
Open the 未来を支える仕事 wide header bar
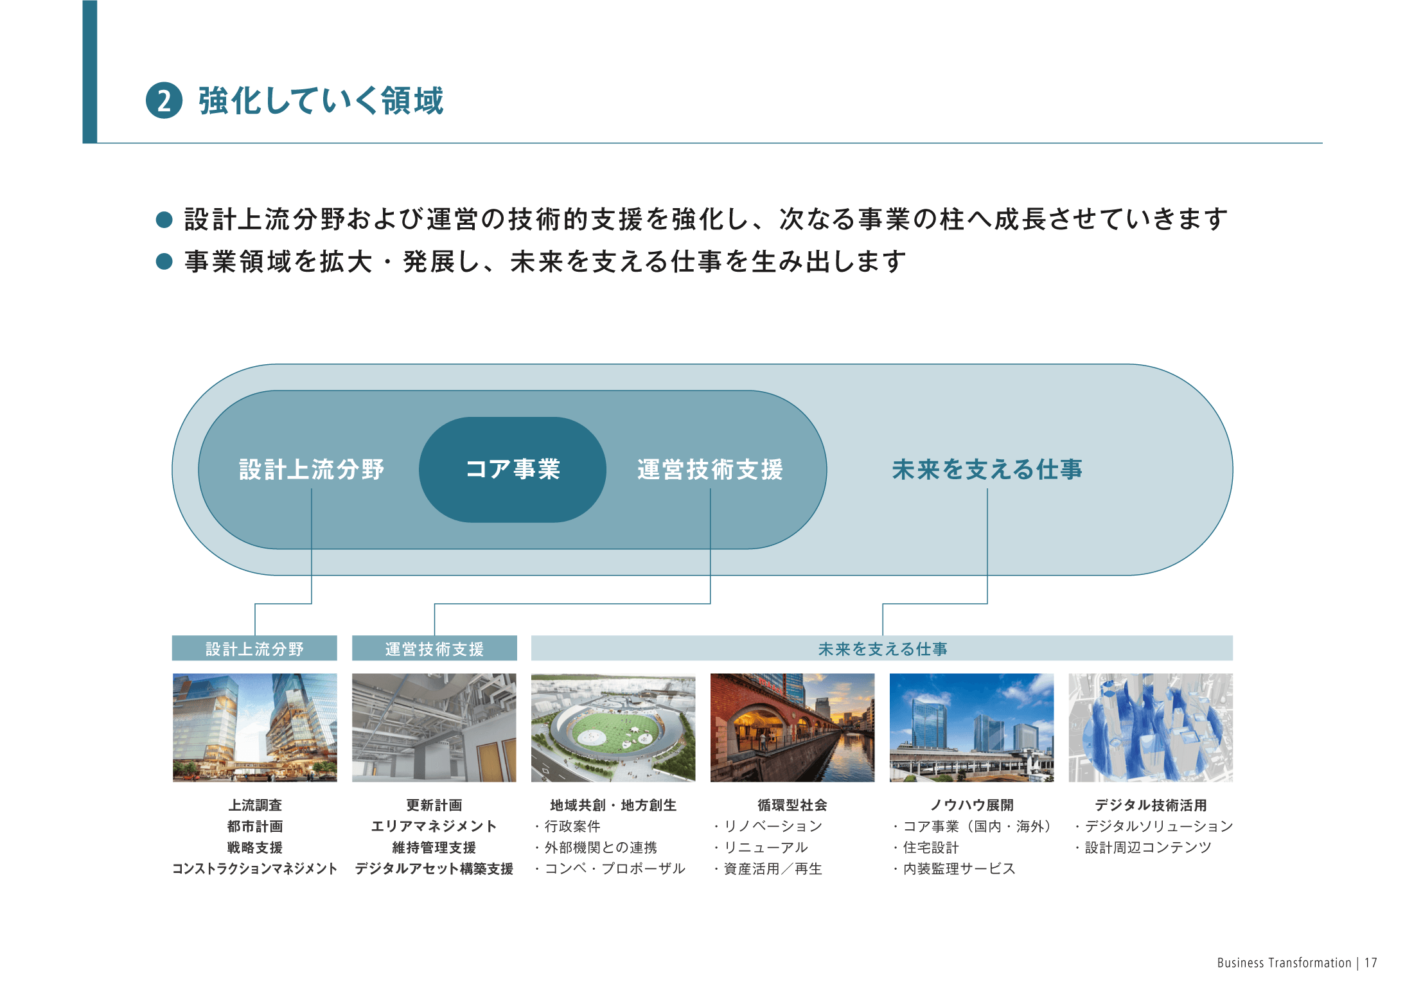(x=881, y=648)
